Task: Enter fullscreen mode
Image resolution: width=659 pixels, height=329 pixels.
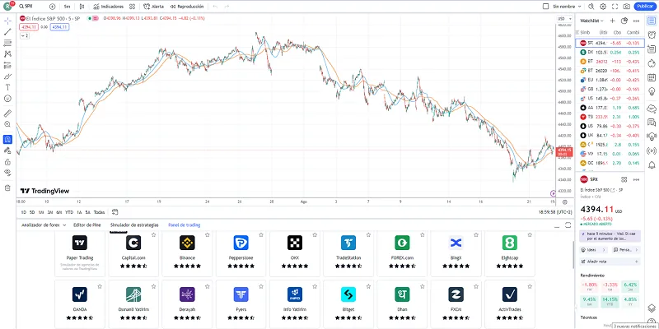Action: [615, 7]
